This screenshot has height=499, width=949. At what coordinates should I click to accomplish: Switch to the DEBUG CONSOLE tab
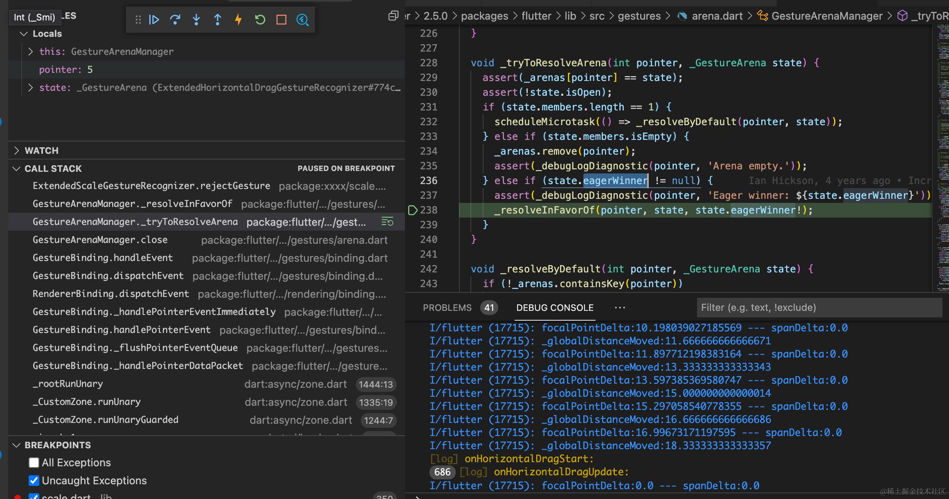pyautogui.click(x=555, y=308)
